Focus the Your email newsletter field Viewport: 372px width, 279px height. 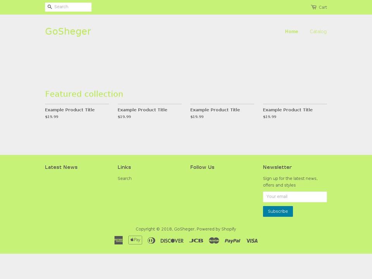[x=295, y=197]
